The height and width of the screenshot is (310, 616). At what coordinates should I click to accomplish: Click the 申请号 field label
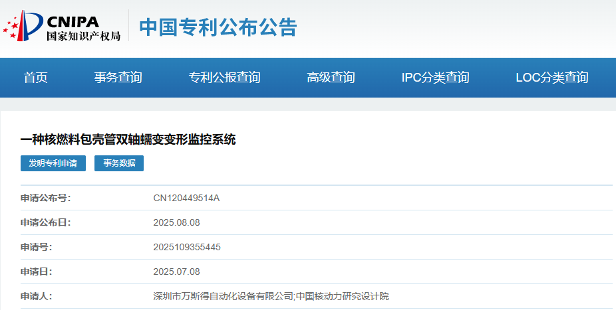(x=36, y=247)
